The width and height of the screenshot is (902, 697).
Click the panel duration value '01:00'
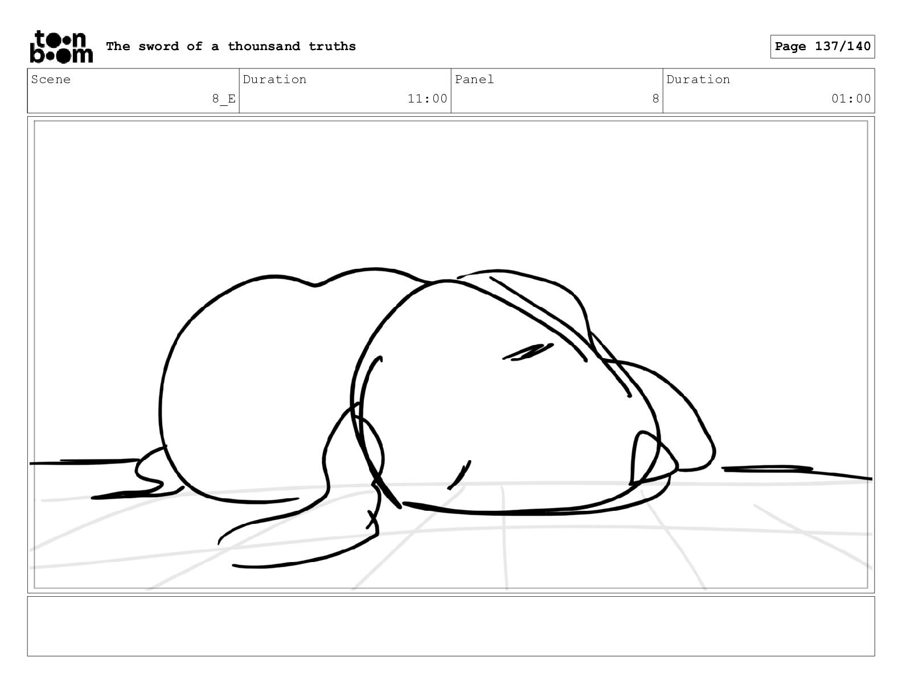[851, 99]
